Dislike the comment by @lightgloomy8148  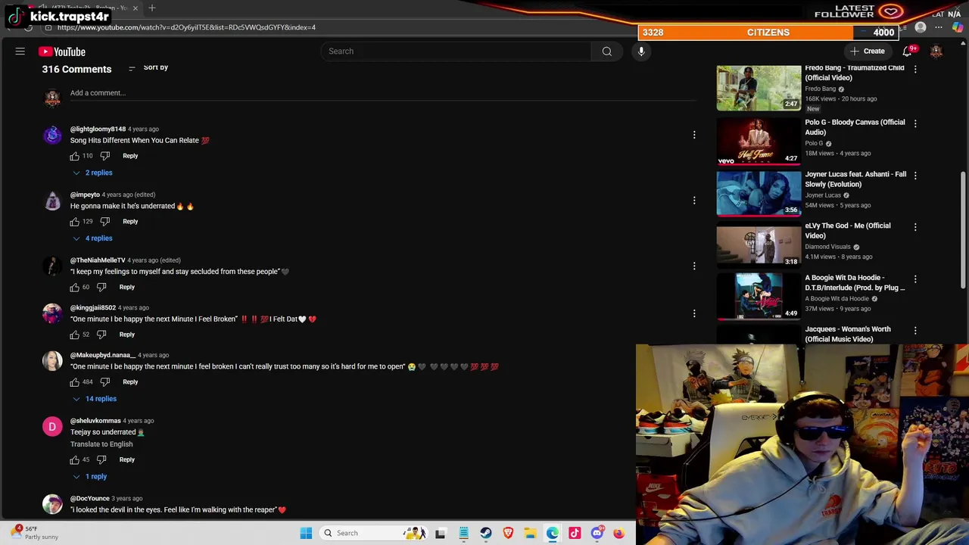[105, 156]
